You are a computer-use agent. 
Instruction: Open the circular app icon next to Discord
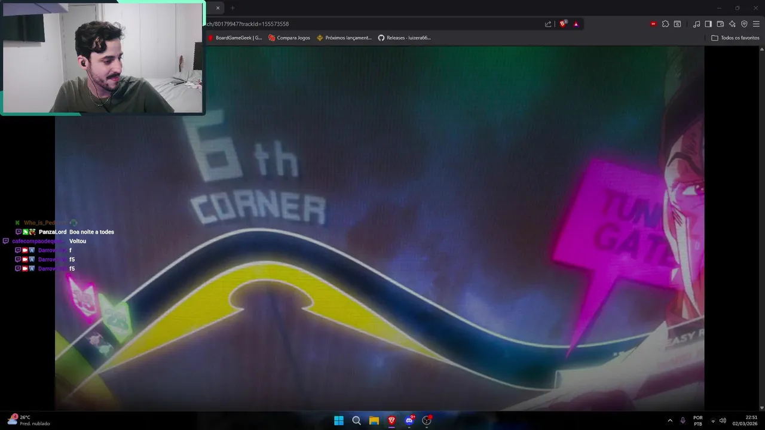coord(427,420)
